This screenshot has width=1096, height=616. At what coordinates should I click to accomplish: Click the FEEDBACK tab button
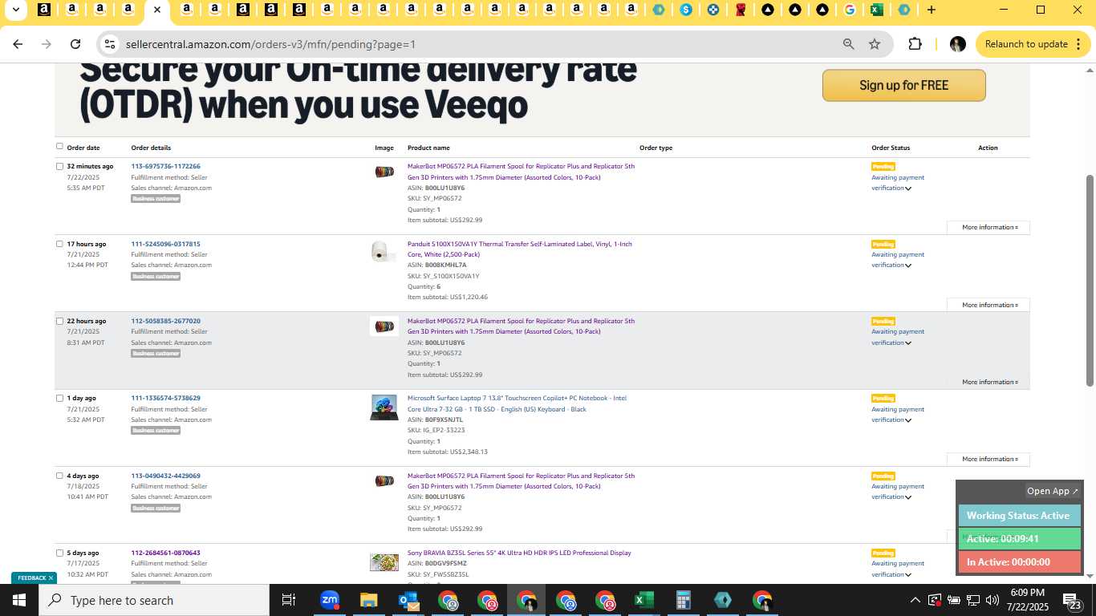pos(32,577)
